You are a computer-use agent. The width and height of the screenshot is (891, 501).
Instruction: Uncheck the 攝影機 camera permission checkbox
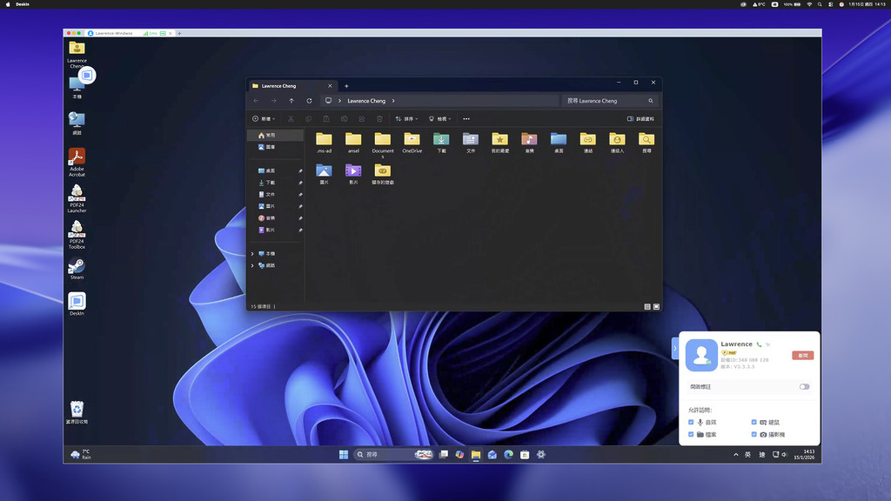click(x=754, y=434)
